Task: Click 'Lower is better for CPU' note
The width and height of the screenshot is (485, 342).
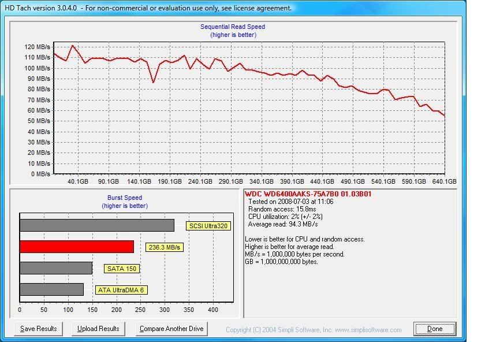Action: click(x=305, y=239)
